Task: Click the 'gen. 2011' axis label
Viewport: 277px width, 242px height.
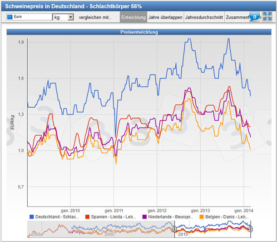Action: coord(114,211)
